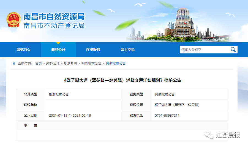248x146 pixels.
Task: Click the location pin icon in breadcrumb
Action: [14, 64]
